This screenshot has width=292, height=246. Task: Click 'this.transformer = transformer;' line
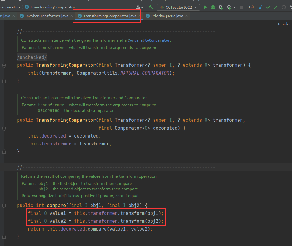tap(70, 144)
